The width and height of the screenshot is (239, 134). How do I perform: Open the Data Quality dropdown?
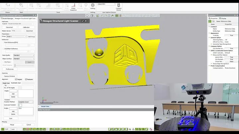click(x=24, y=55)
